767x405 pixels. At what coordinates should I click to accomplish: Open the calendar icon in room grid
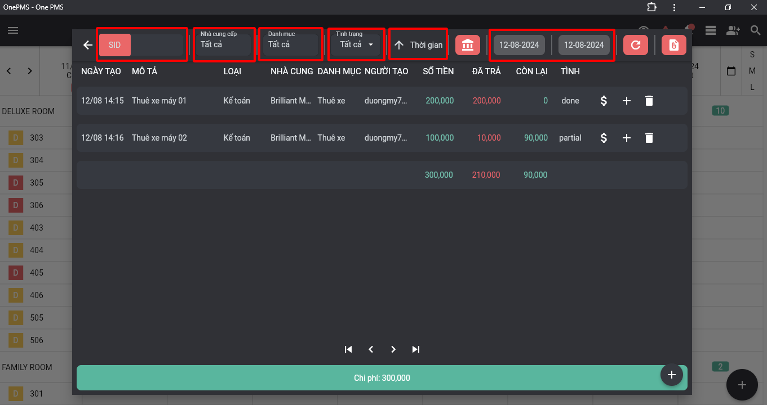coord(731,71)
